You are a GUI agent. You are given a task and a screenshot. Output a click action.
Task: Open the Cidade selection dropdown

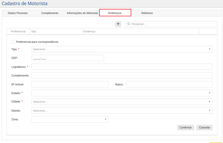coord(122,102)
